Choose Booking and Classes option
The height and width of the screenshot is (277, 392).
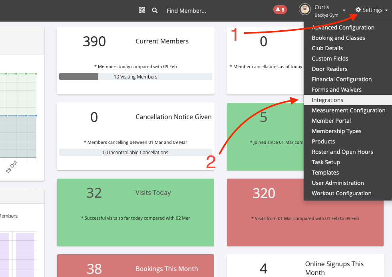(x=338, y=38)
